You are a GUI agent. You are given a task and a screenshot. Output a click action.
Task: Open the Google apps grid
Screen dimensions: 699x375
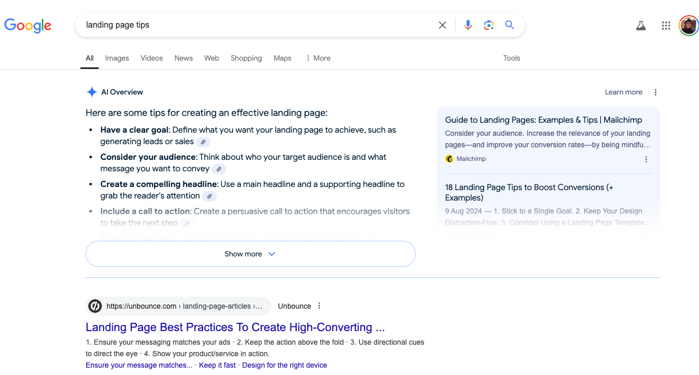(666, 25)
